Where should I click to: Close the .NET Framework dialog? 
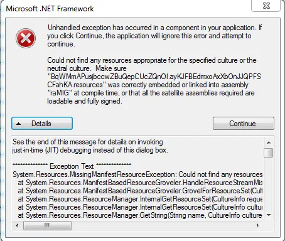click(266, 6)
